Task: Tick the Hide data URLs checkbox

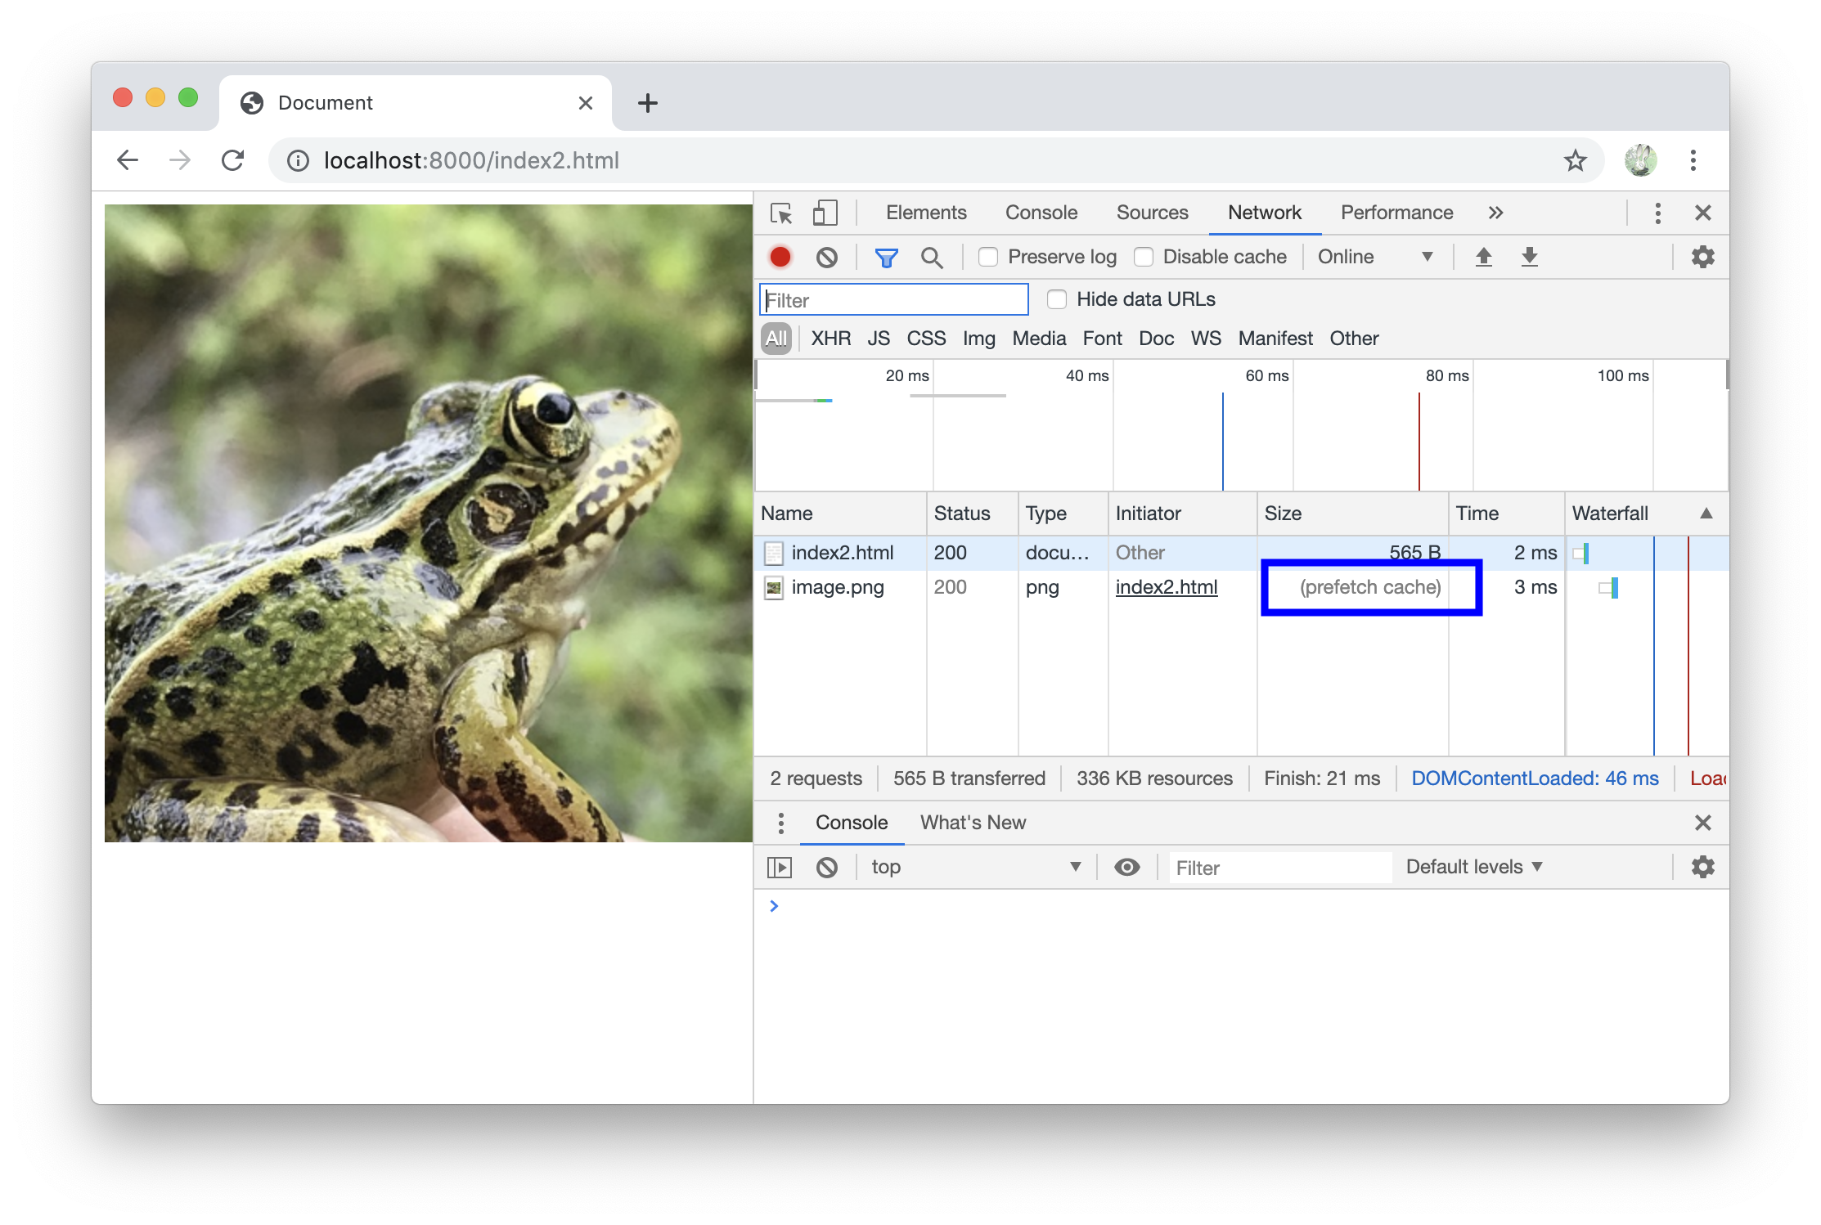Action: [x=1057, y=300]
